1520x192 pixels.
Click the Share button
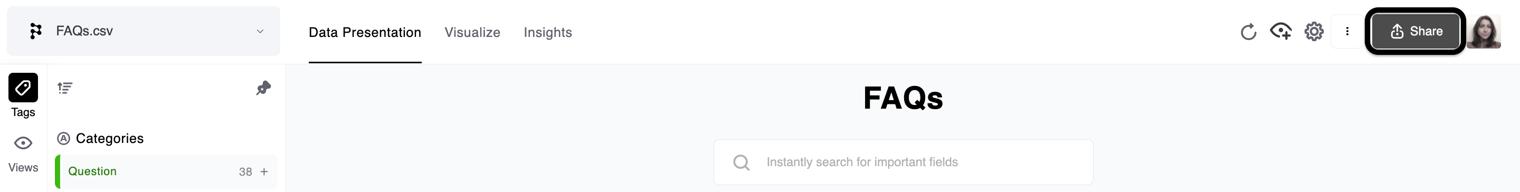1415,31
